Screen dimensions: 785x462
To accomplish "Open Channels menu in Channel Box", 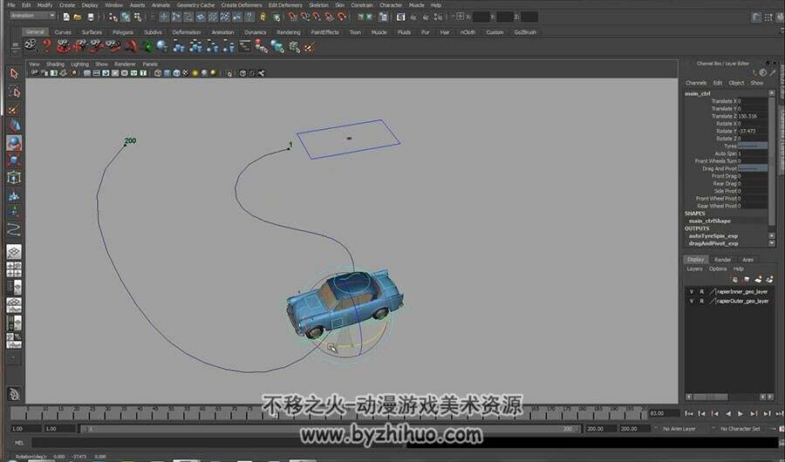I will point(696,83).
